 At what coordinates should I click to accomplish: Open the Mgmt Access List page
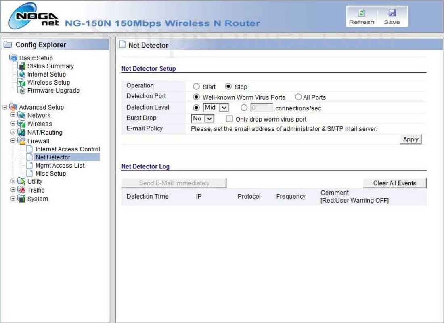(x=60, y=165)
